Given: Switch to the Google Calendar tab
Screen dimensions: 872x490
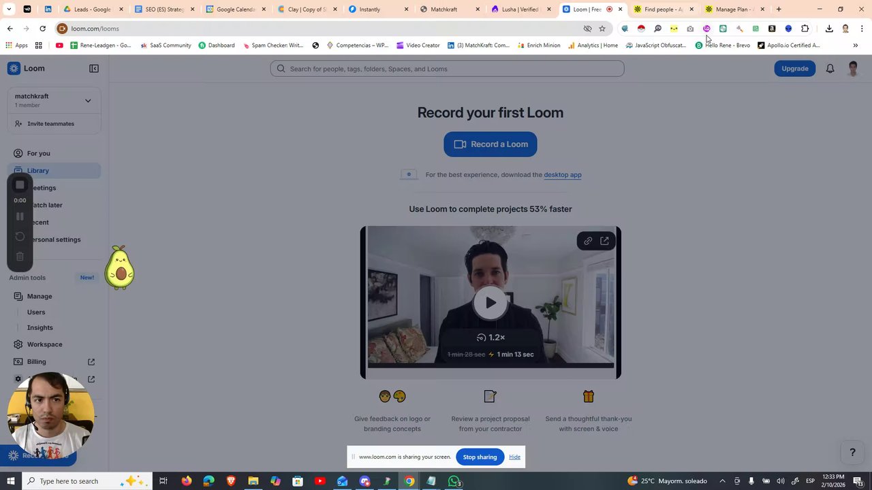Looking at the screenshot, I should coord(236,10).
